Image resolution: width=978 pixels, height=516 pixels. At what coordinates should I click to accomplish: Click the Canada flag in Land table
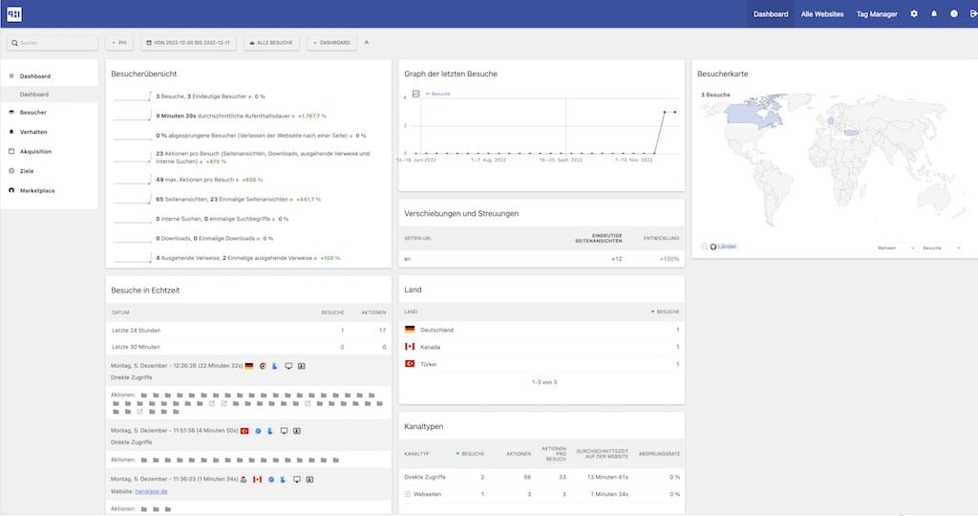tap(410, 347)
